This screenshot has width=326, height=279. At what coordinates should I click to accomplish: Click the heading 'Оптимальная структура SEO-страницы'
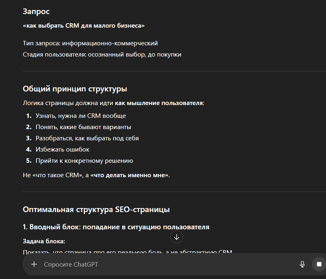point(96,210)
